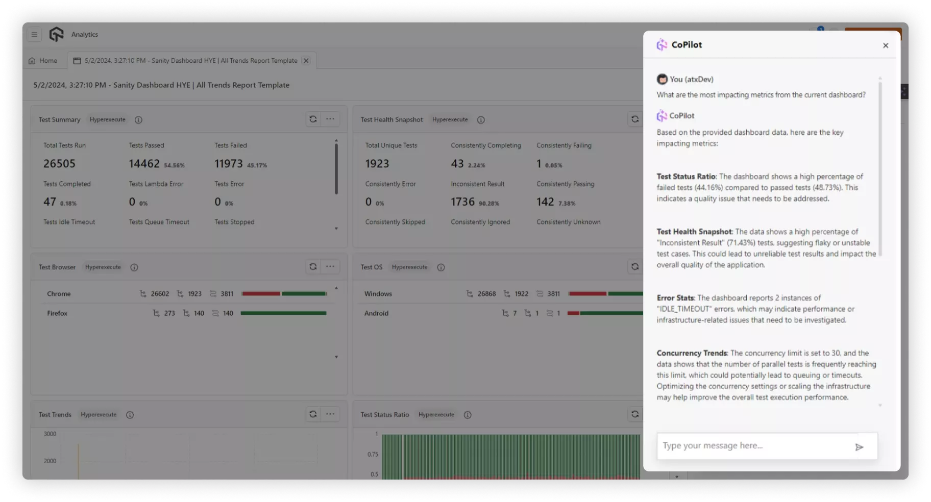
Task: Show info tooltip for Test OS
Action: (x=441, y=267)
